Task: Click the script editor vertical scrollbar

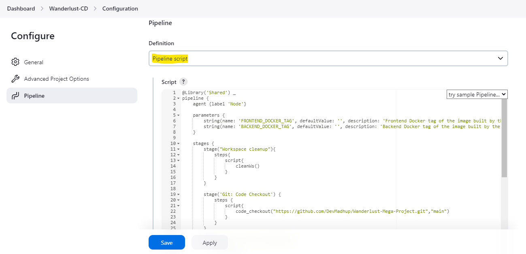Action: pos(504,137)
